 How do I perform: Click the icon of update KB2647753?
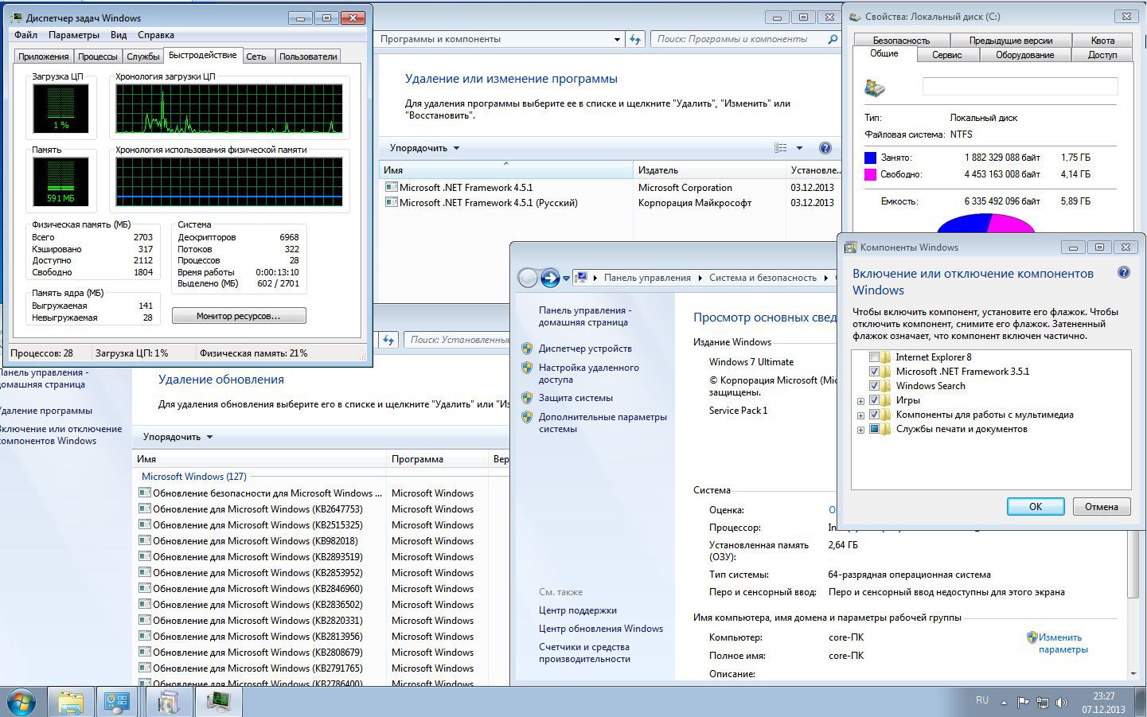pyautogui.click(x=144, y=509)
